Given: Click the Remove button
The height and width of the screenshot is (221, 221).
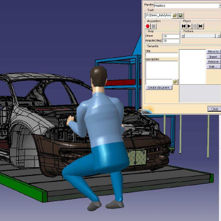Looking at the screenshot, I should [213, 62].
